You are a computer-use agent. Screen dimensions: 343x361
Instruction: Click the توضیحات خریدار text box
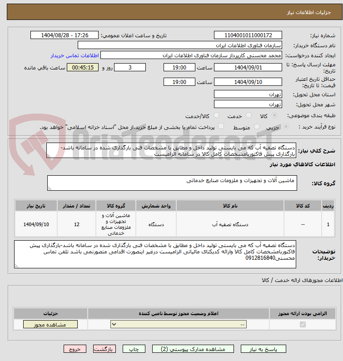click(x=155, y=254)
